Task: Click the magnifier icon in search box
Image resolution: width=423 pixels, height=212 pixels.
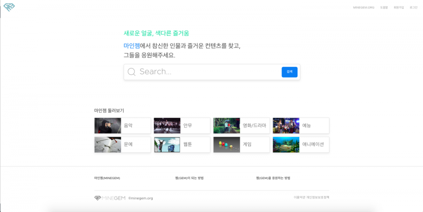Action: tap(132, 72)
